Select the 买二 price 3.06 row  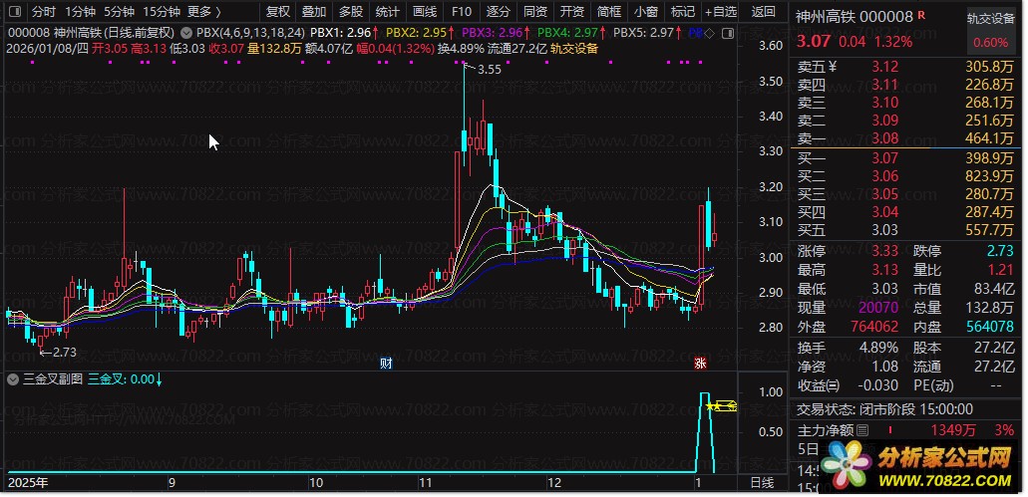click(x=906, y=175)
